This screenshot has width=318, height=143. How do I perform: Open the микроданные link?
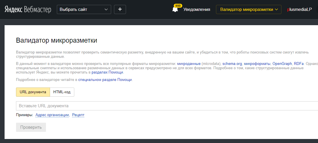point(189,63)
